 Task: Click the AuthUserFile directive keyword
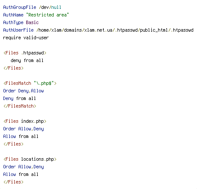coord(18,30)
